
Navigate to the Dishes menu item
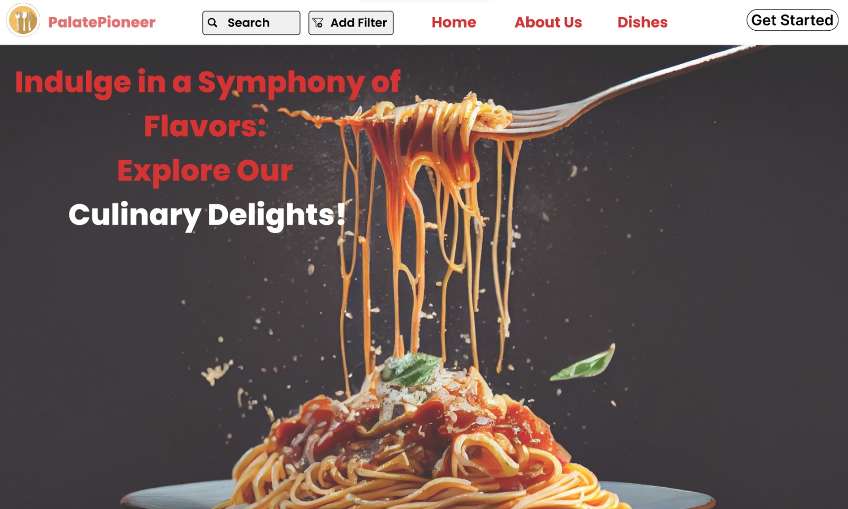(642, 22)
